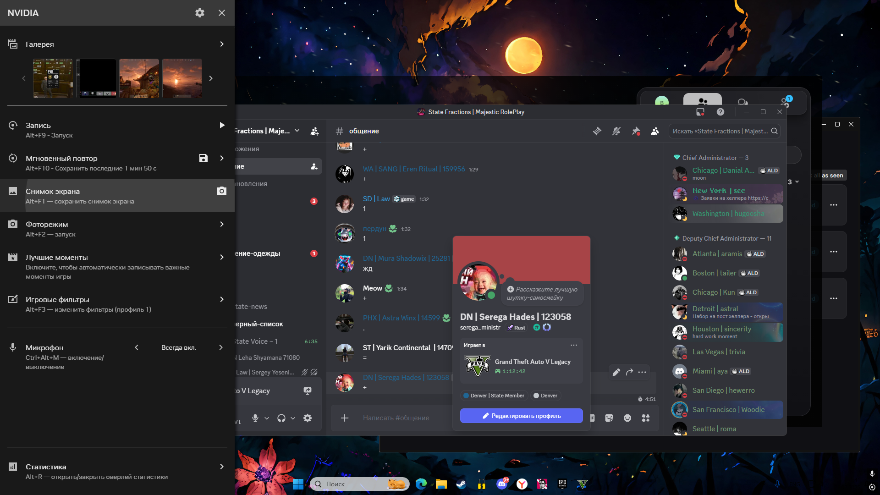Take a screenshot with the camera icon
This screenshot has width=880, height=495.
(x=222, y=191)
